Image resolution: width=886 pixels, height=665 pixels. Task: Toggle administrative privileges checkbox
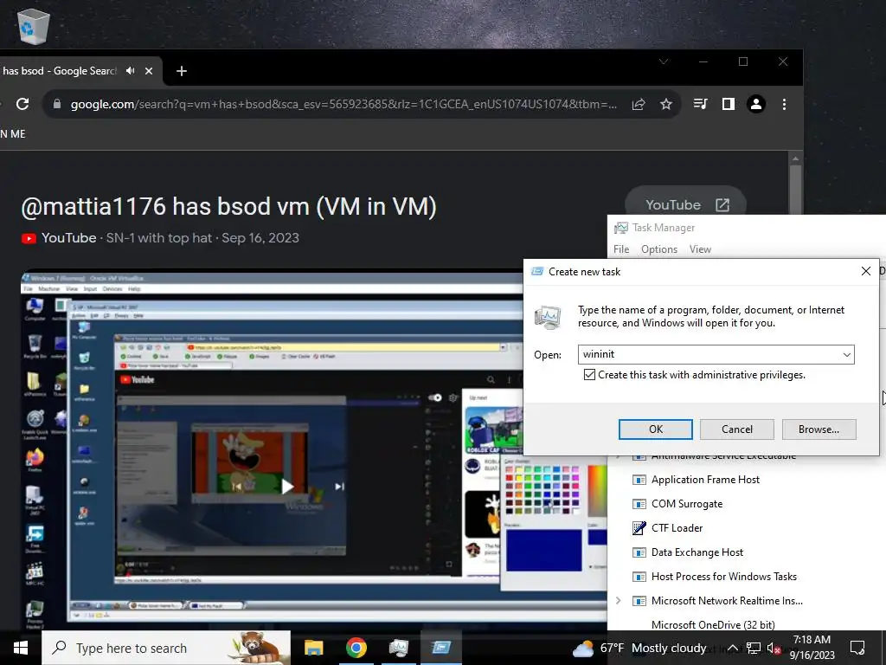589,375
